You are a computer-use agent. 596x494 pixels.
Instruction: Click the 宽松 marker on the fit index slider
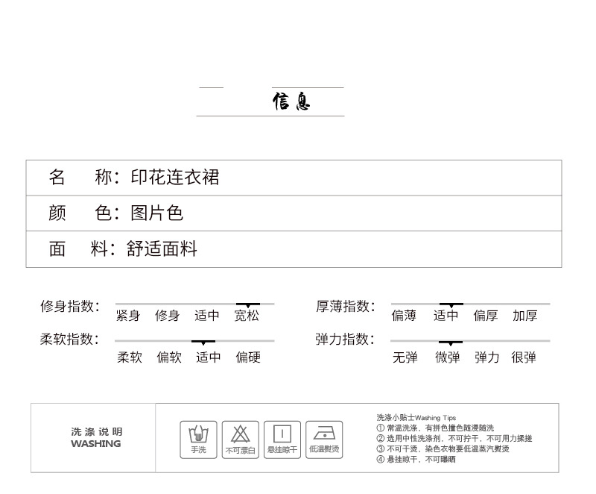coord(248,305)
